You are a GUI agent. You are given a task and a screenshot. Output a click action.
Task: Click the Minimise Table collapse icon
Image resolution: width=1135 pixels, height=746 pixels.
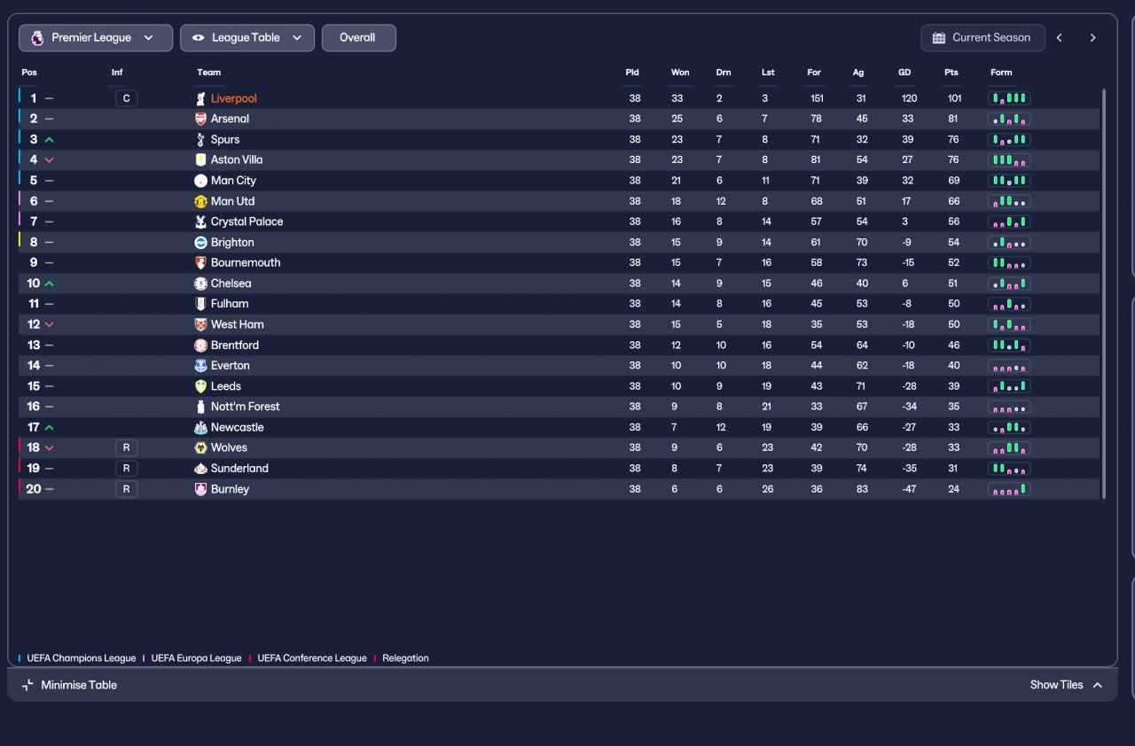(x=27, y=685)
